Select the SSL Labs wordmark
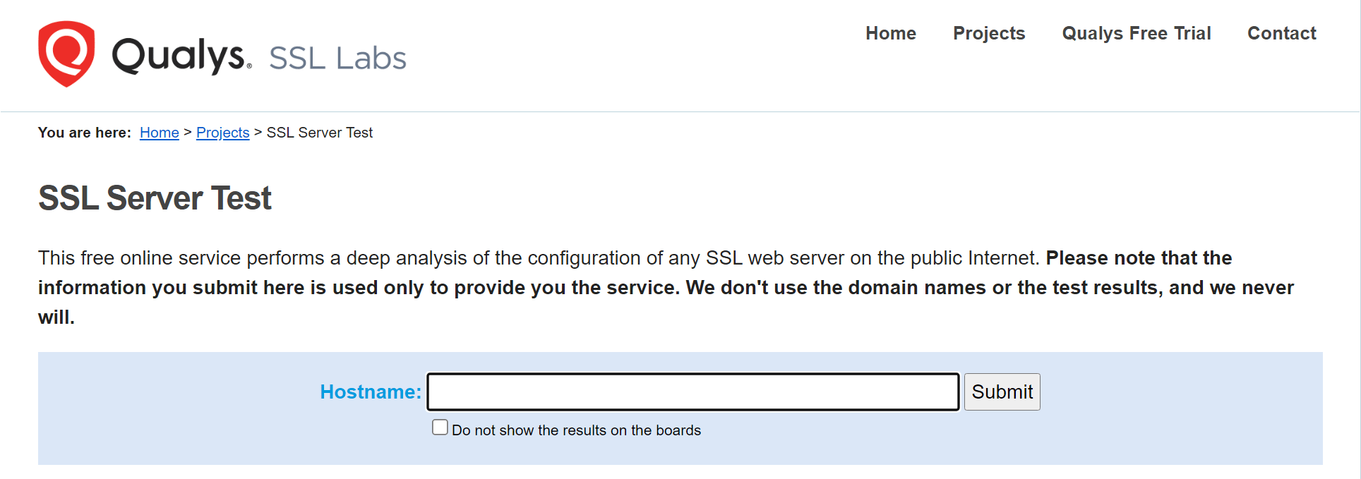This screenshot has width=1361, height=479. click(337, 58)
